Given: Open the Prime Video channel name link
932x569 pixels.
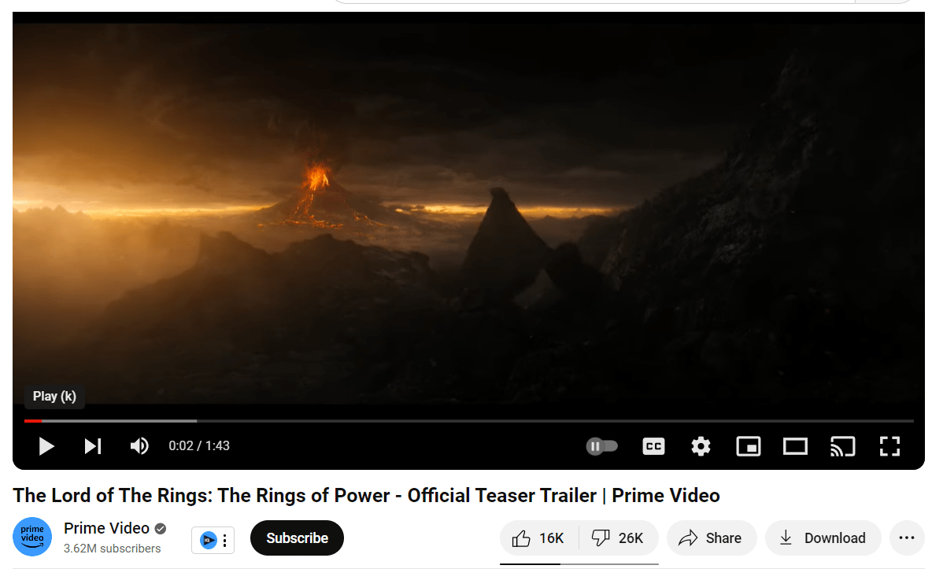Looking at the screenshot, I should (x=106, y=528).
